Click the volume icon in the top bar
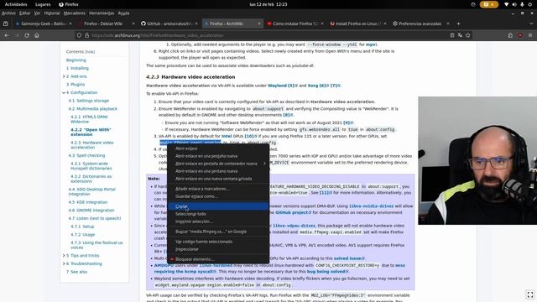The width and height of the screenshot is (537, 302). [514, 4]
